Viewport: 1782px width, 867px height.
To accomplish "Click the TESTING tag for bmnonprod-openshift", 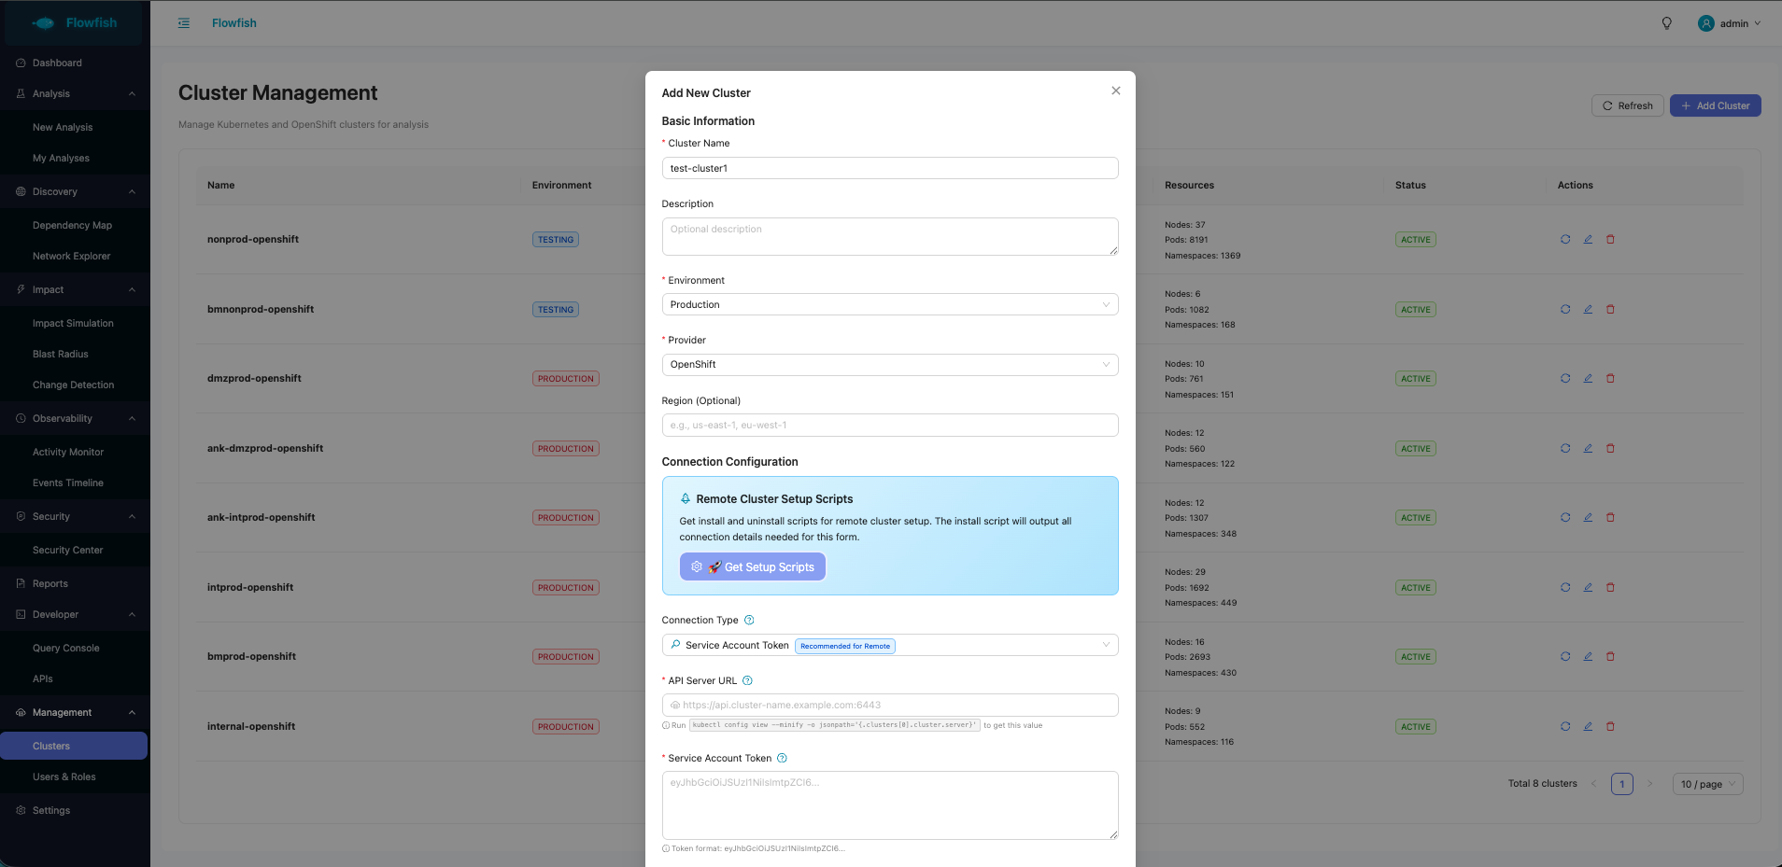I will pyautogui.click(x=556, y=310).
